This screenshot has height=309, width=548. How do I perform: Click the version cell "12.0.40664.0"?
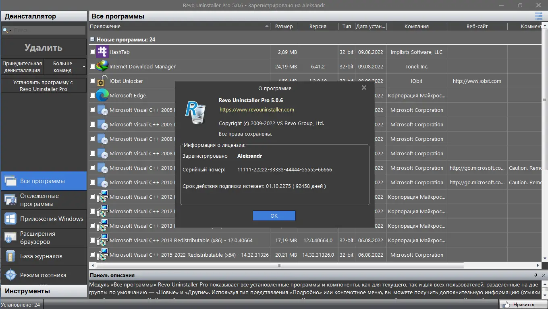[x=318, y=240]
